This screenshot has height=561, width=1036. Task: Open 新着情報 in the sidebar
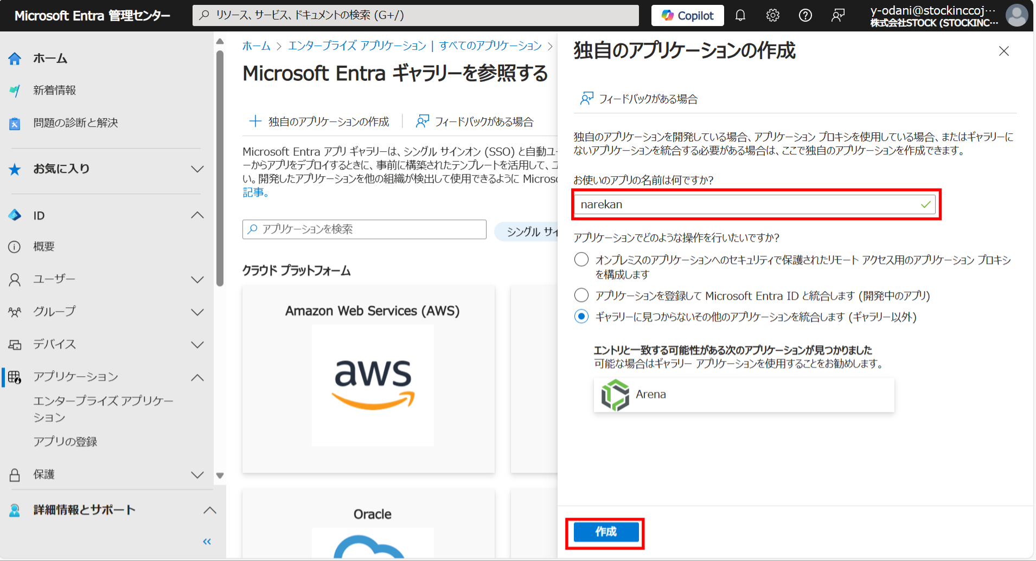click(x=54, y=91)
